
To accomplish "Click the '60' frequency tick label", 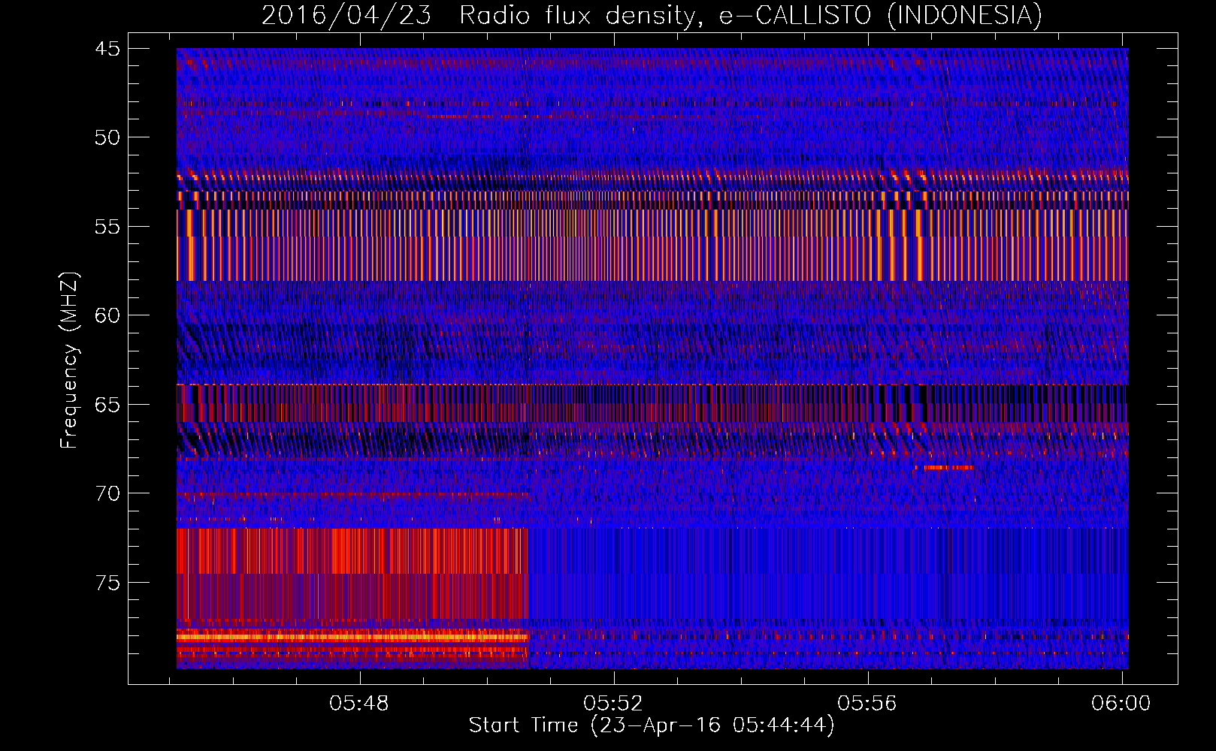I will coord(107,315).
